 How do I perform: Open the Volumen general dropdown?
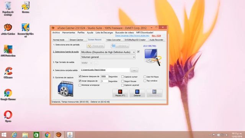pyautogui.click(x=108, y=57)
